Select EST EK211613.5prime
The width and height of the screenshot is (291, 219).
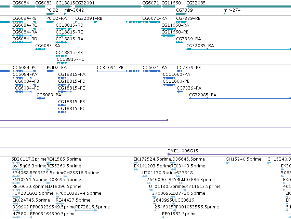202,187
